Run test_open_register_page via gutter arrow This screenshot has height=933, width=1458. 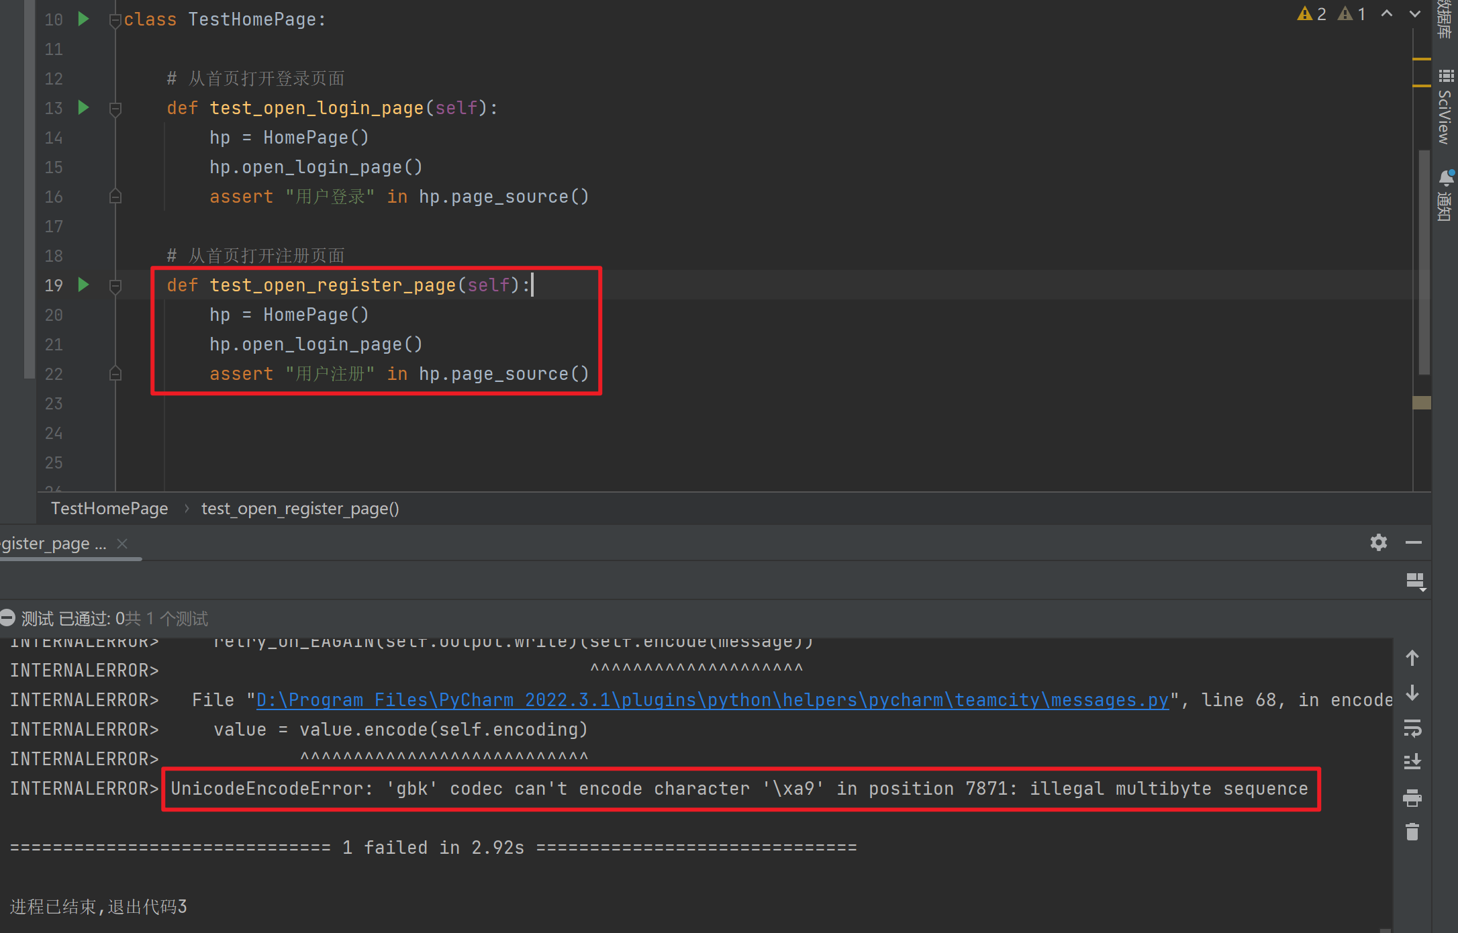tap(83, 285)
